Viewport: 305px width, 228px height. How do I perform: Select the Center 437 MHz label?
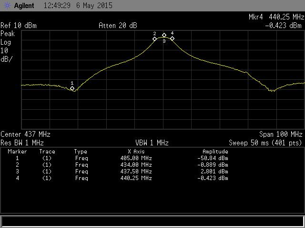[25, 134]
